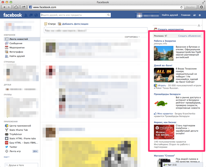Click the 20+ counter beside Лента игр
Image resolution: width=206 pixels, height=167 pixels.
pos(35,151)
